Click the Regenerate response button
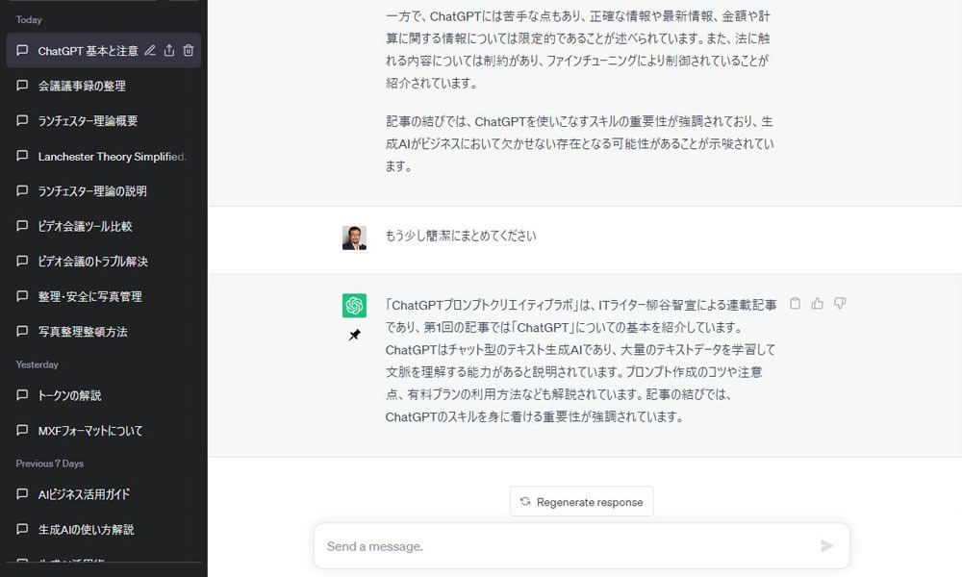 click(x=582, y=502)
